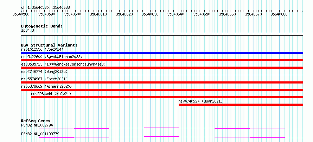Image resolution: width=313 pixels, height=142 pixels.
Task: Click the red nsv5574967 variant bar
Action: [162, 82]
